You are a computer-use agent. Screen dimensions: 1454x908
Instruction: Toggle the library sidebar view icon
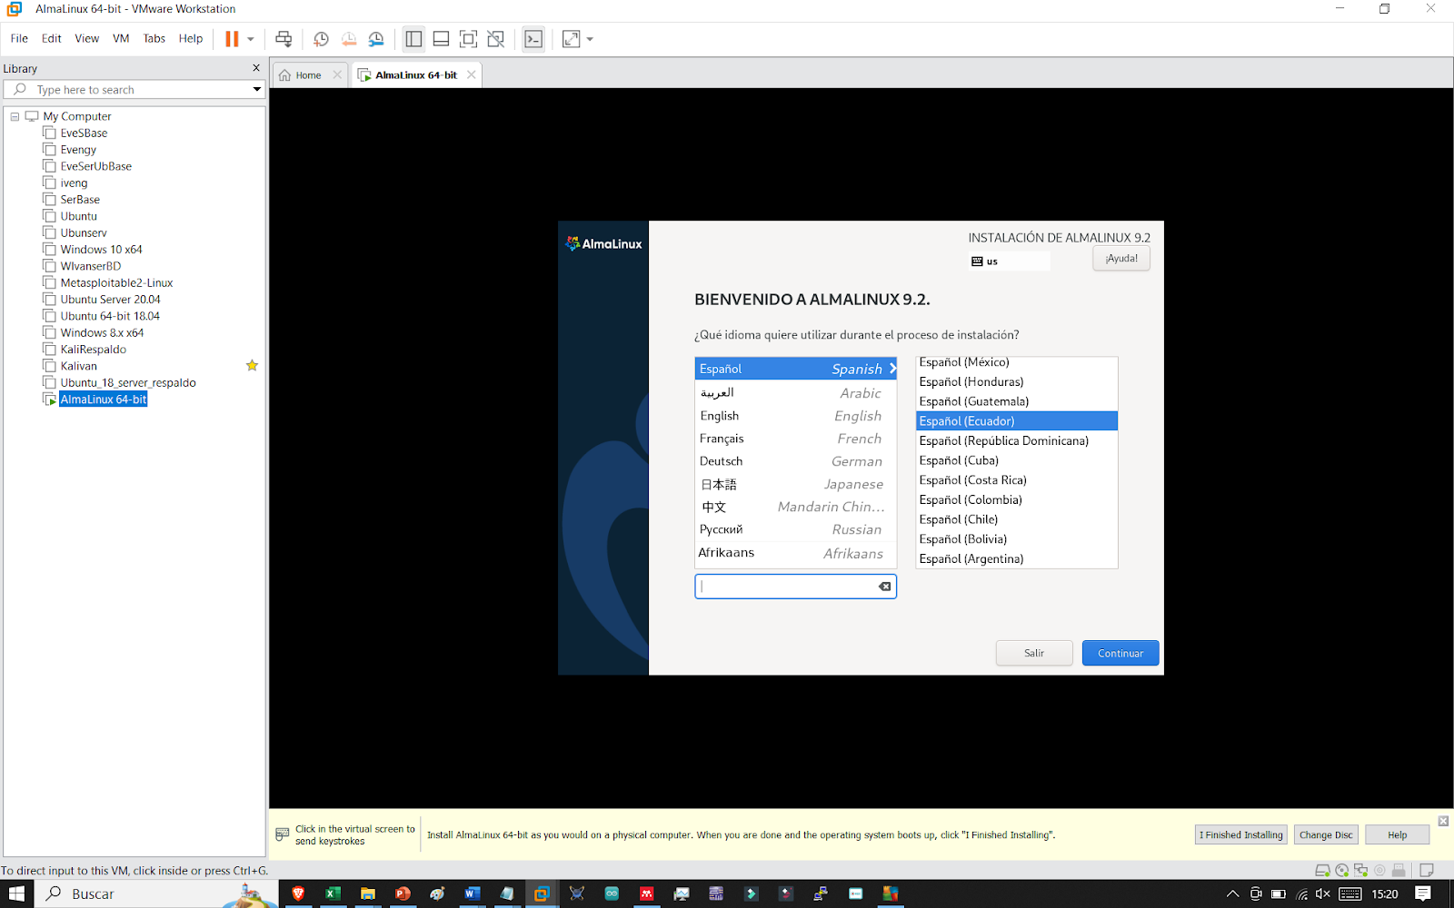[x=413, y=39]
